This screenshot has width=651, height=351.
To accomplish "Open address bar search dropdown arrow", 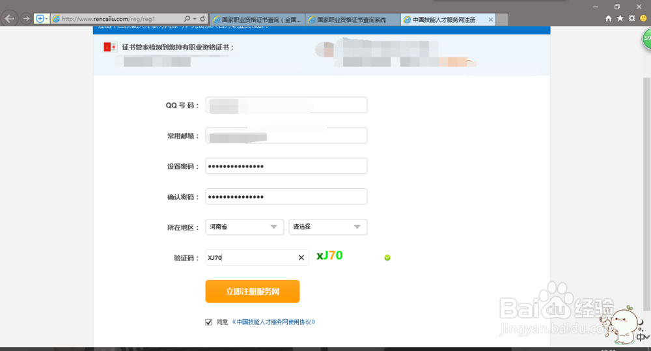I will click(194, 19).
